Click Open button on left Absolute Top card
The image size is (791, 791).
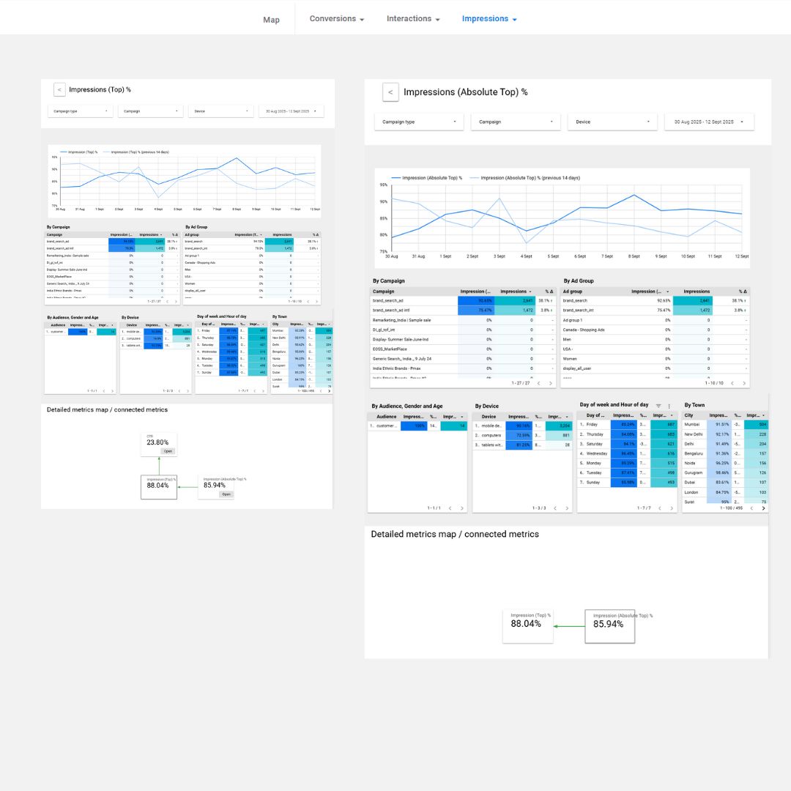click(x=226, y=494)
